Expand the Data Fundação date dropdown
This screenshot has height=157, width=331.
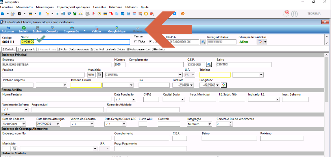(x=134, y=100)
